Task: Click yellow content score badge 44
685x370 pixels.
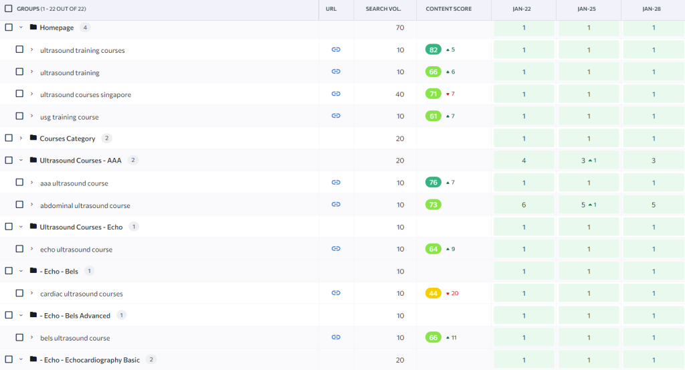Action: 433,293
